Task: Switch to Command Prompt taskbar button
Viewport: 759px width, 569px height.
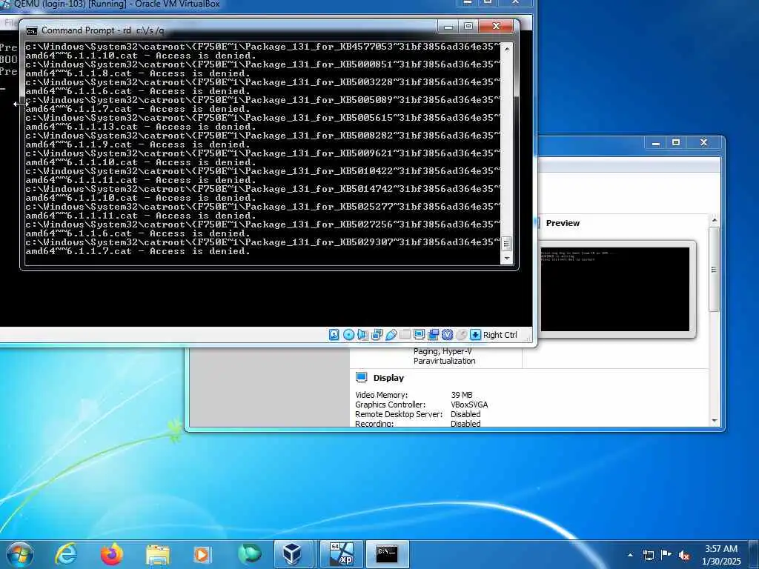Action: (387, 554)
